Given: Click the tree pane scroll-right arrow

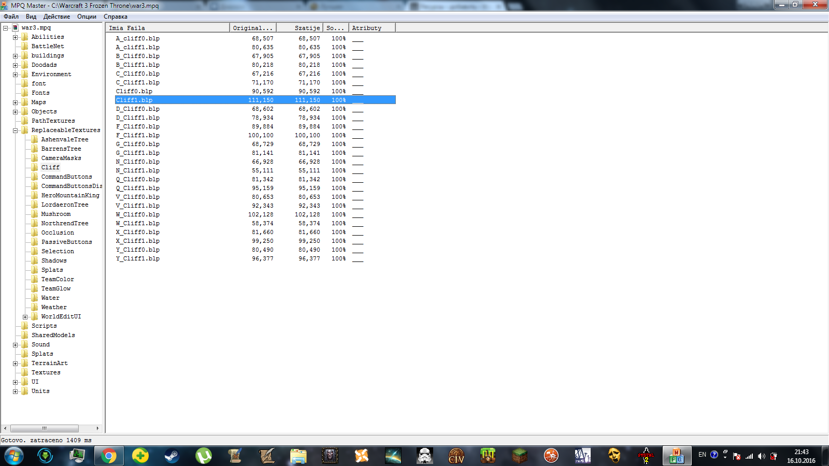Looking at the screenshot, I should 97,428.
